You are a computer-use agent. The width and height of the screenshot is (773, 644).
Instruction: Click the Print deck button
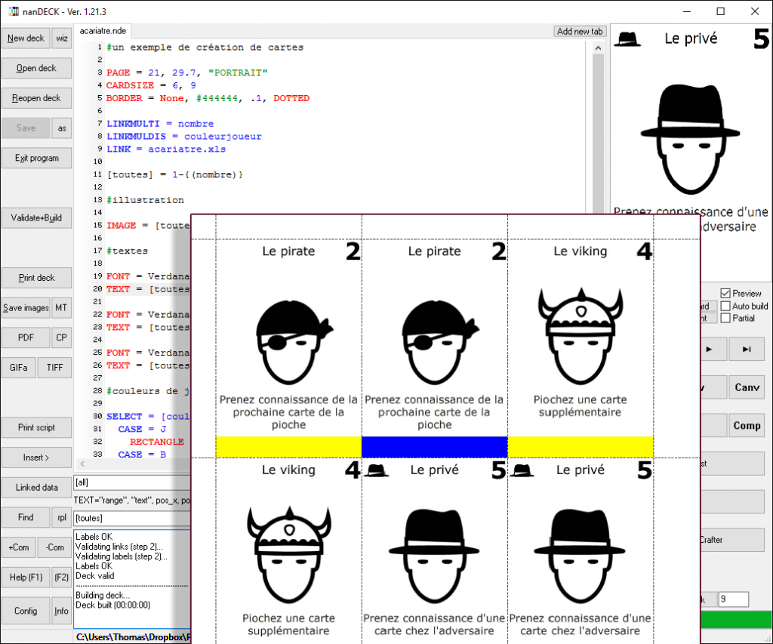click(x=36, y=278)
